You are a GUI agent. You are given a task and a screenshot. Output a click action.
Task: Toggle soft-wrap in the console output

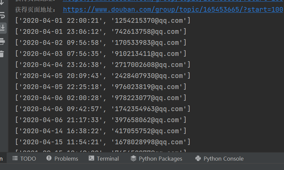[2, 15]
